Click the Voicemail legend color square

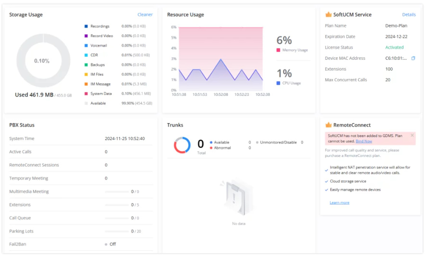[86, 46]
